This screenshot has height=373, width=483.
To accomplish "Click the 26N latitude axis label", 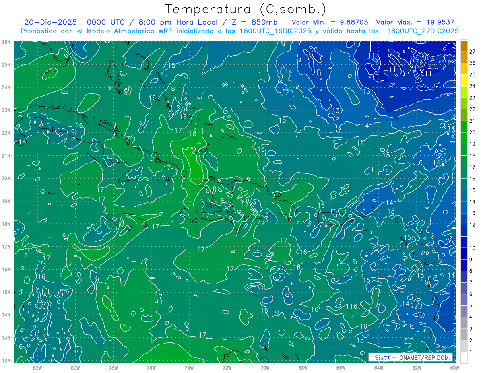I will point(6,42).
